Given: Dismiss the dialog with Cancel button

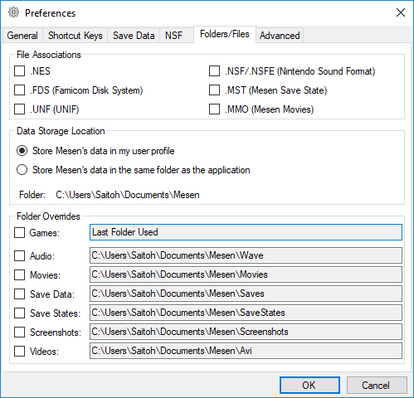Looking at the screenshot, I should pos(377,385).
